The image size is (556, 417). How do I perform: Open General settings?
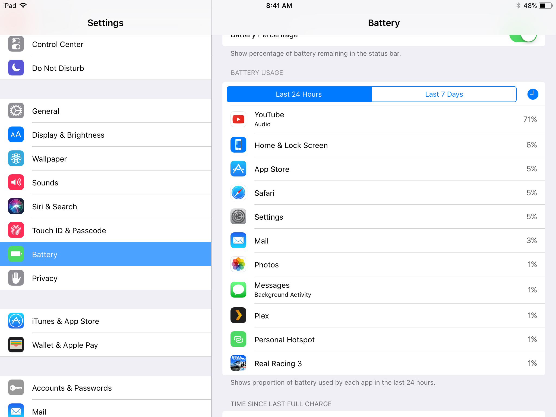point(106,111)
